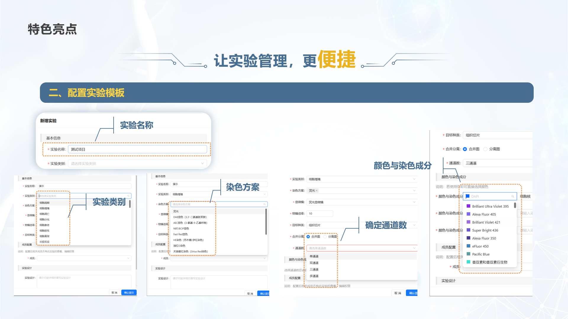The width and height of the screenshot is (568, 319).
Task: Choose 细胞极性 from the 实验类别 list
Action: coord(45,231)
